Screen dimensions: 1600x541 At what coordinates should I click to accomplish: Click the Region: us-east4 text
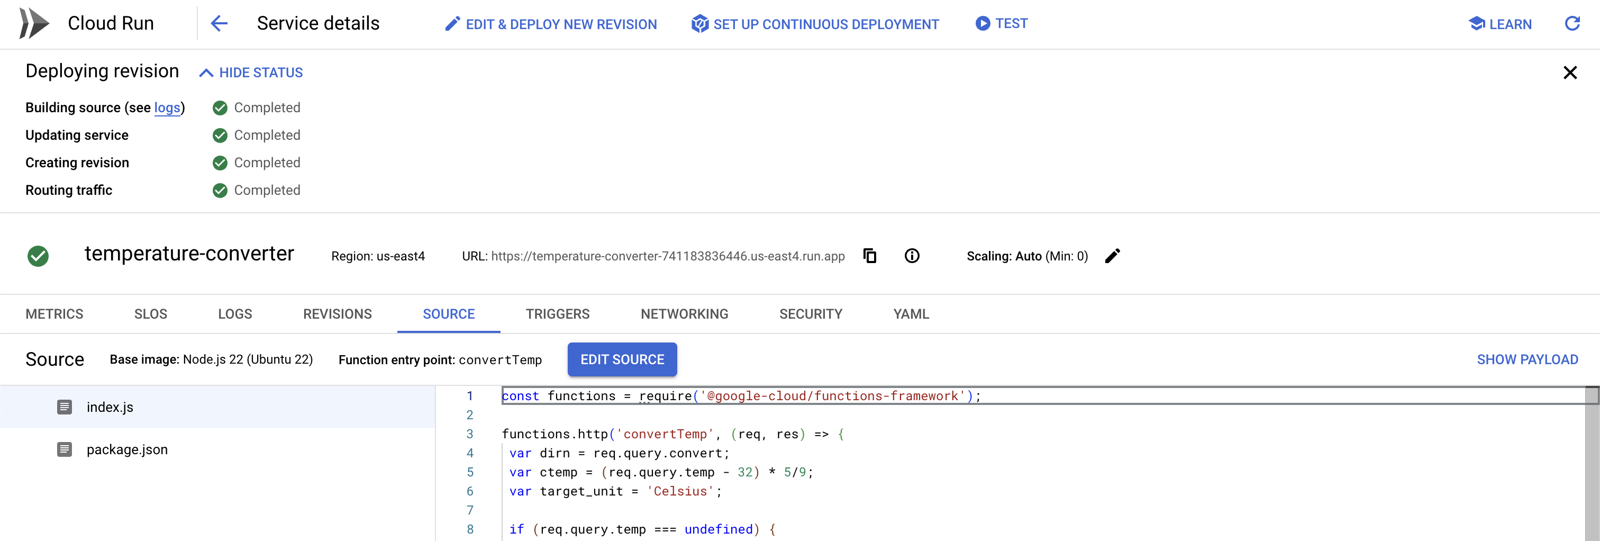pos(378,256)
